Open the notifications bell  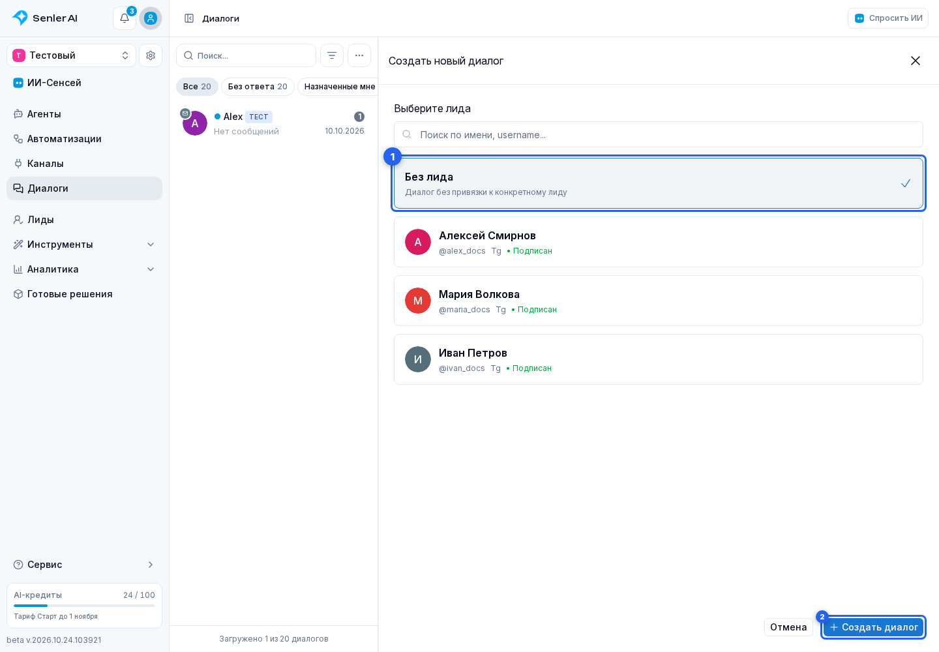tap(125, 18)
